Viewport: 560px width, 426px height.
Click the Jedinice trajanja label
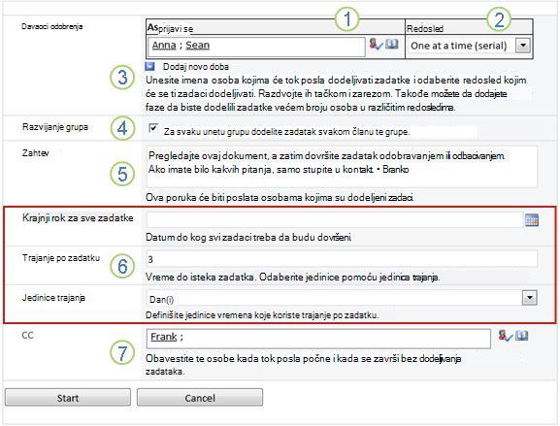(x=53, y=298)
